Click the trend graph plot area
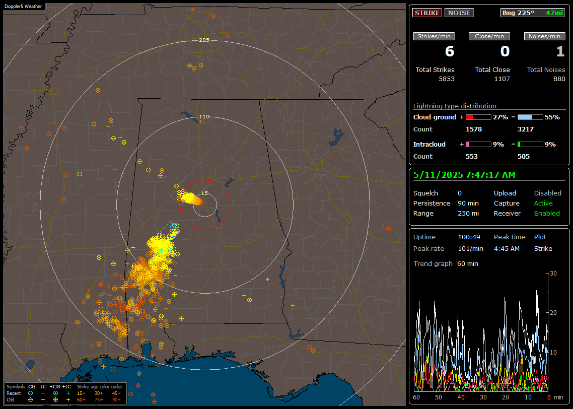This screenshot has height=409, width=573. pyautogui.click(x=481, y=332)
